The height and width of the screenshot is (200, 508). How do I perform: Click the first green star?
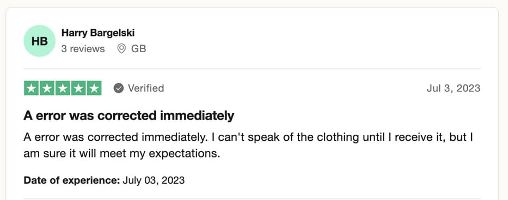pos(32,88)
